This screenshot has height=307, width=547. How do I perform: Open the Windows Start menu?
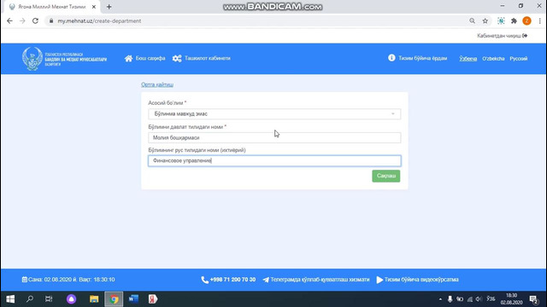10,299
